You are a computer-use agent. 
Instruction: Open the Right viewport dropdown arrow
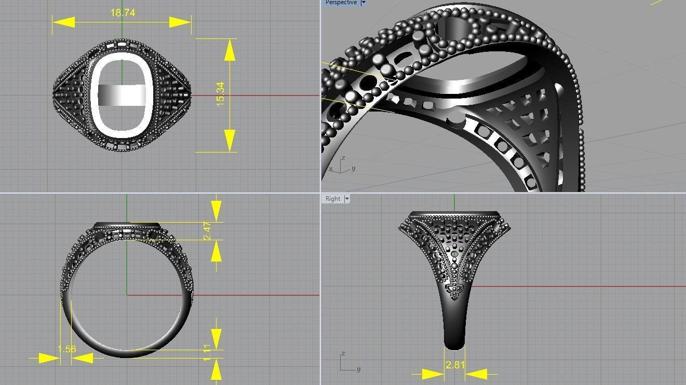coord(347,199)
